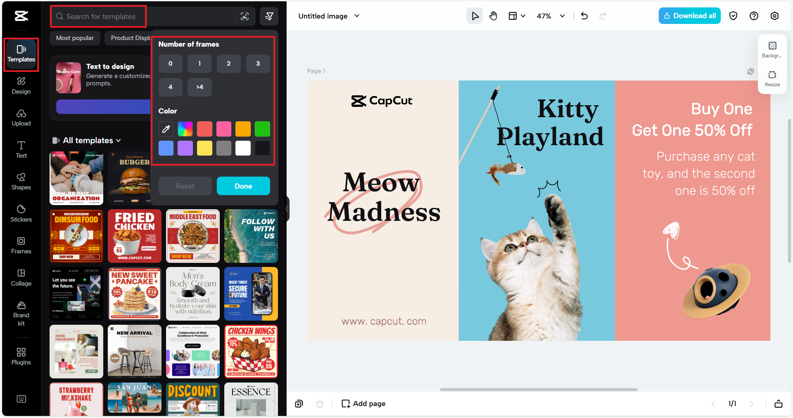Screen dimensions: 793x418
Task: Open the Upload panel
Action: (x=21, y=118)
